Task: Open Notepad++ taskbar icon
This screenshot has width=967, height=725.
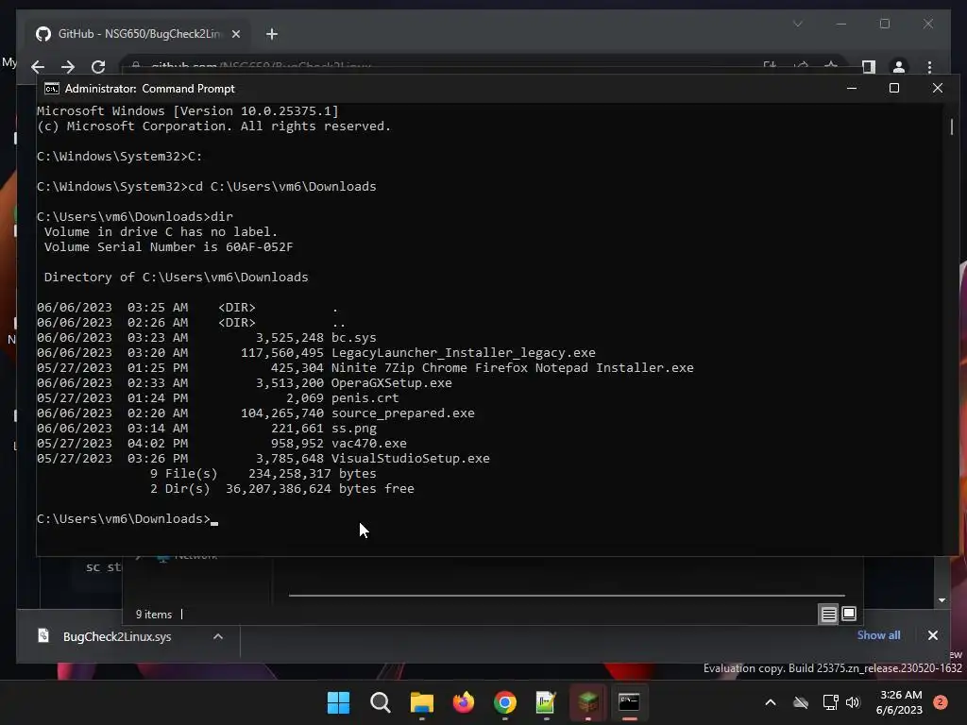Action: click(x=546, y=702)
